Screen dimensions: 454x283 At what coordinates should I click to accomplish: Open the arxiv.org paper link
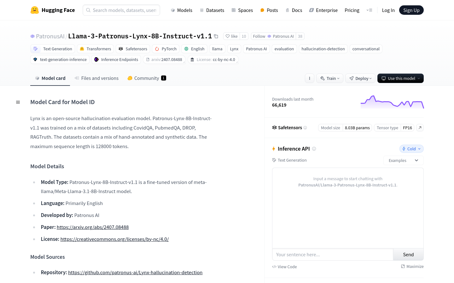pos(93,227)
